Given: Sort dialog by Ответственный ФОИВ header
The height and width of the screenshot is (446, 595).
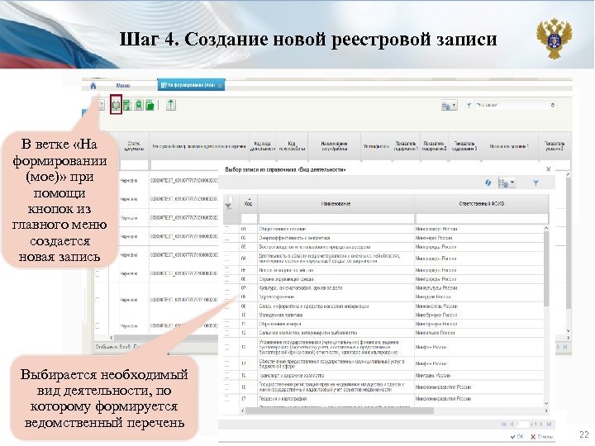Looking at the screenshot, I should pos(481,204).
